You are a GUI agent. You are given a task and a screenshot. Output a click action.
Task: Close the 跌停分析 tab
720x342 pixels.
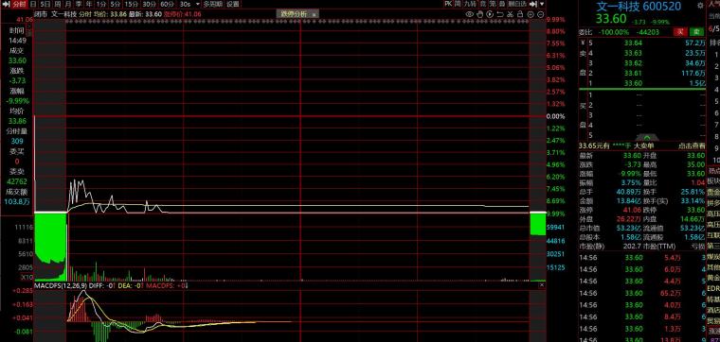click(x=315, y=14)
